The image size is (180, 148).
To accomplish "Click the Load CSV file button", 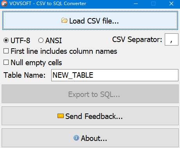I will point(90,20).
